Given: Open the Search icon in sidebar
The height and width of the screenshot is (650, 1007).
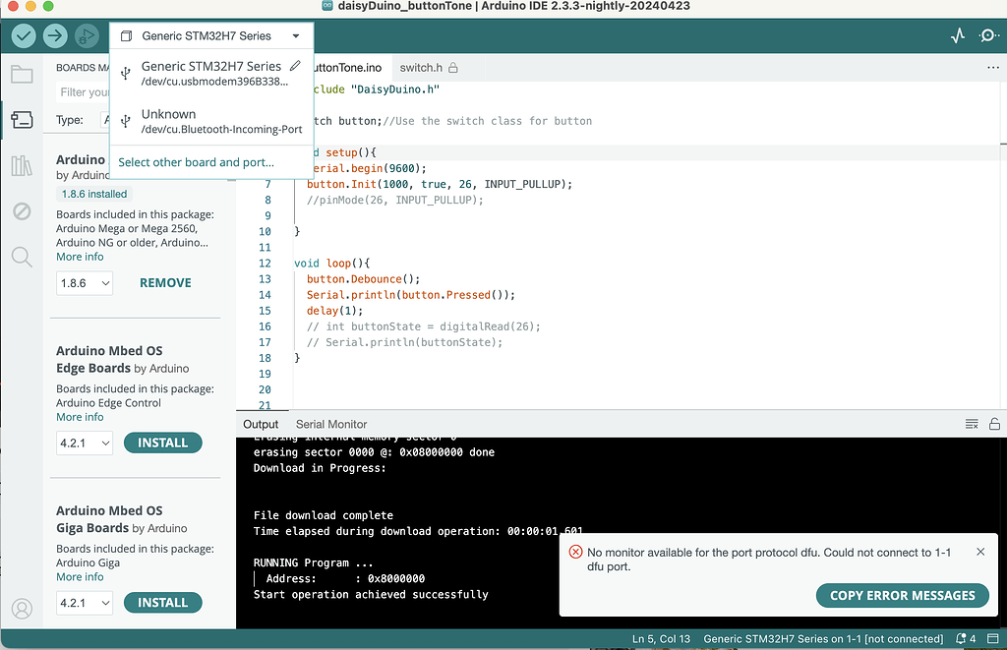Looking at the screenshot, I should [21, 257].
